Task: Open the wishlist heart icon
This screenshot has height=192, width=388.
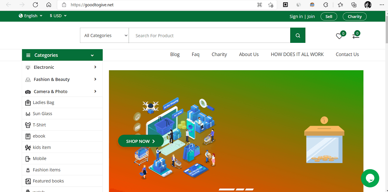Action: click(x=339, y=36)
